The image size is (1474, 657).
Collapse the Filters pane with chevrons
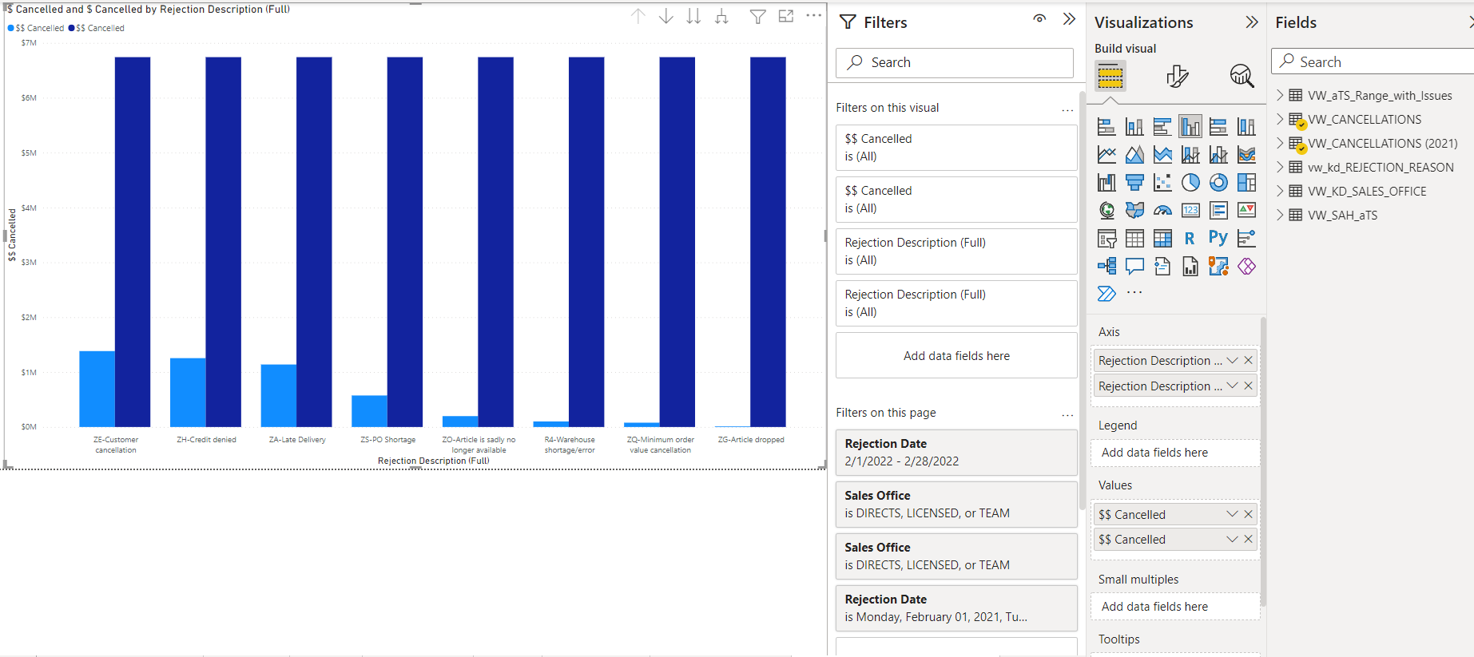pyautogui.click(x=1069, y=19)
